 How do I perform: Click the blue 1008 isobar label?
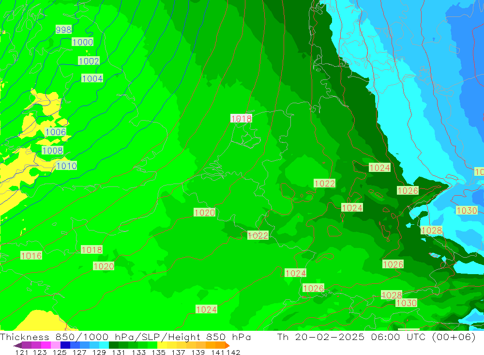coord(52,151)
